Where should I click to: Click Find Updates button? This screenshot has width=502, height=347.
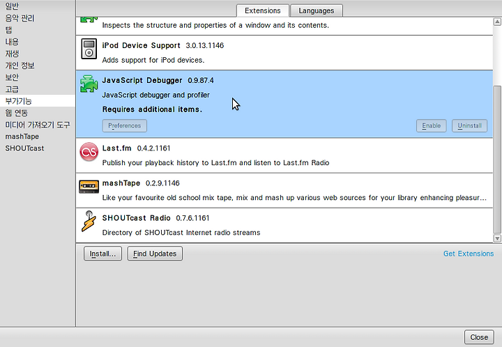click(155, 254)
